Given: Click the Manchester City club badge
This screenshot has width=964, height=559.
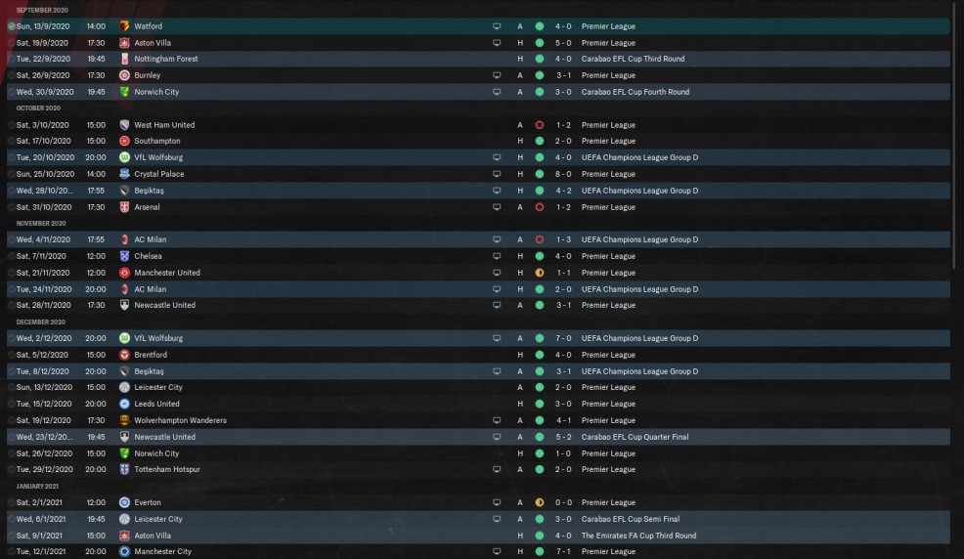Looking at the screenshot, I should [124, 552].
